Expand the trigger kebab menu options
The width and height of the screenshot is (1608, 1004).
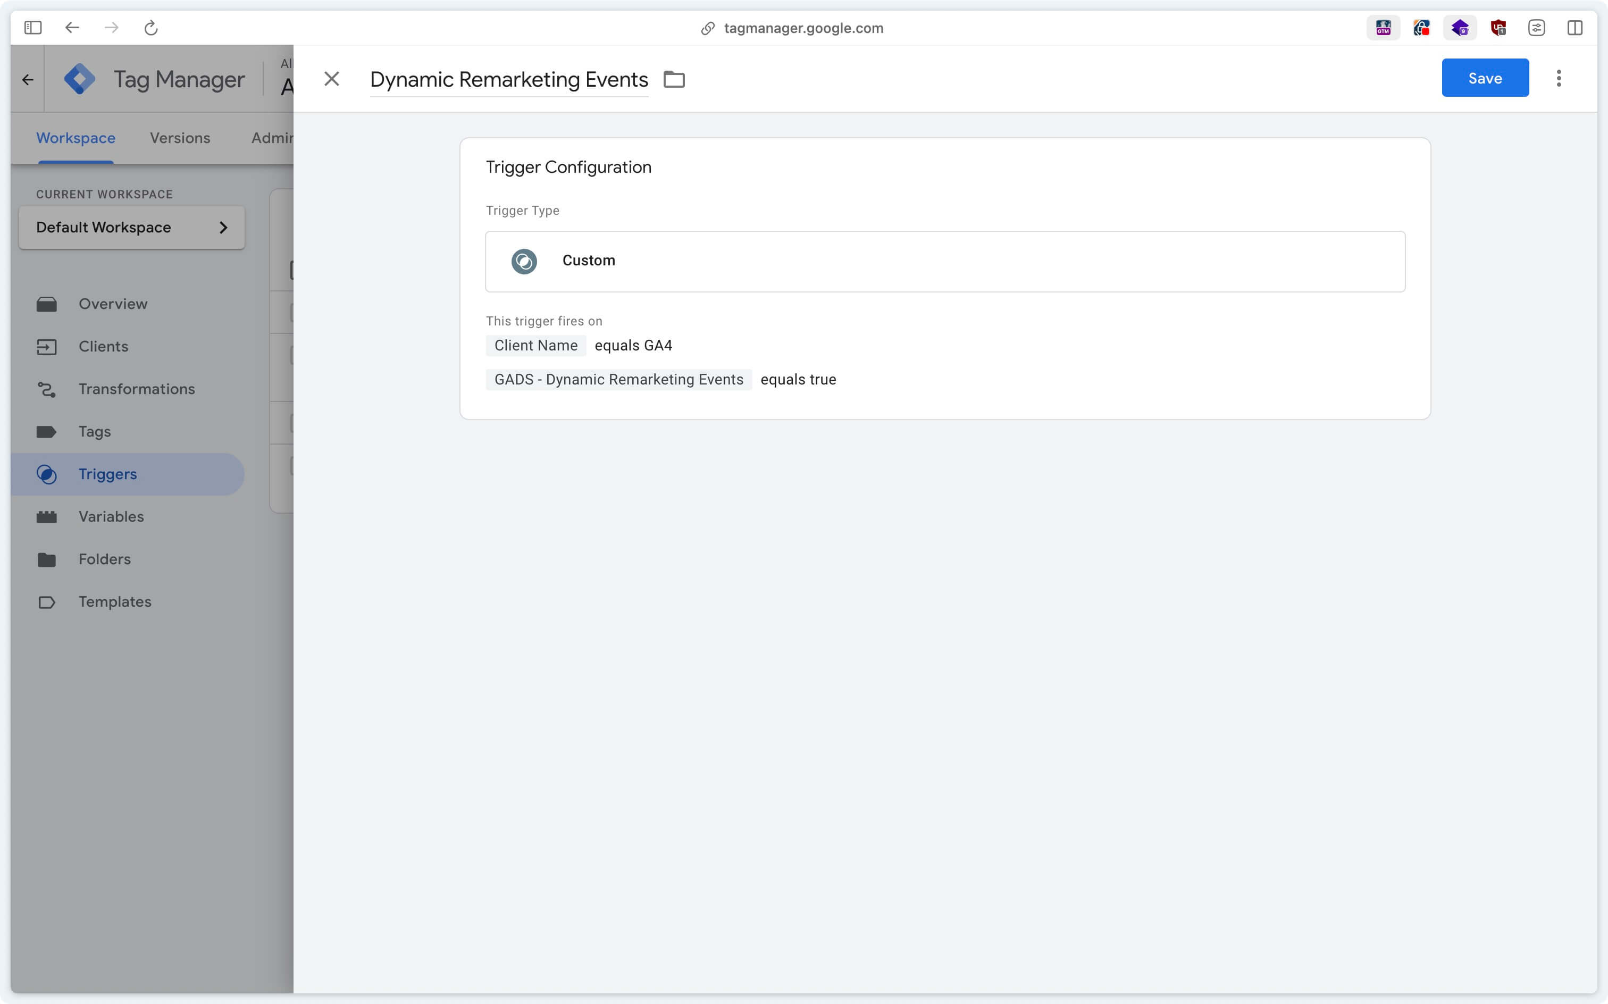coord(1559,79)
